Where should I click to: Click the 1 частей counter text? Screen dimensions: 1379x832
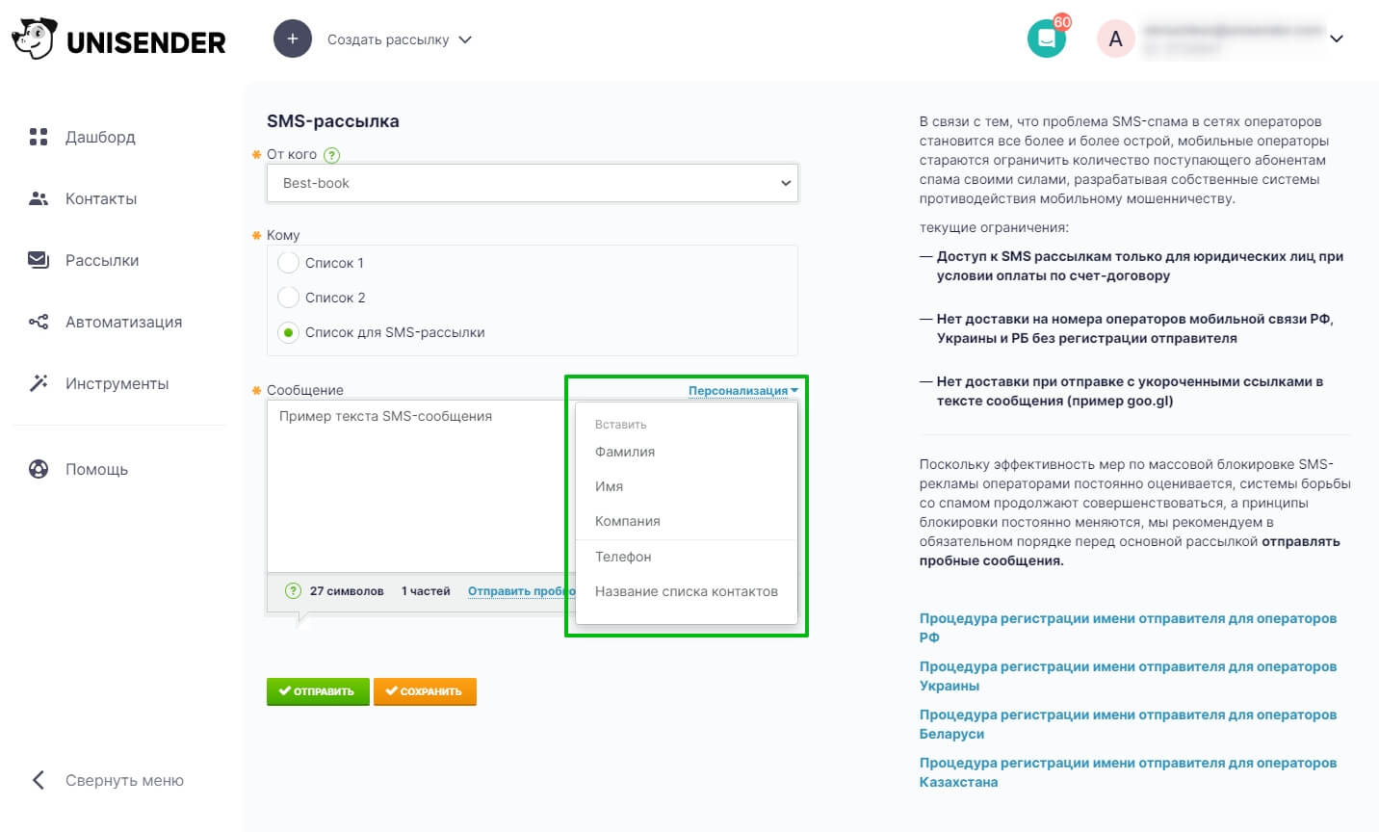click(x=426, y=591)
